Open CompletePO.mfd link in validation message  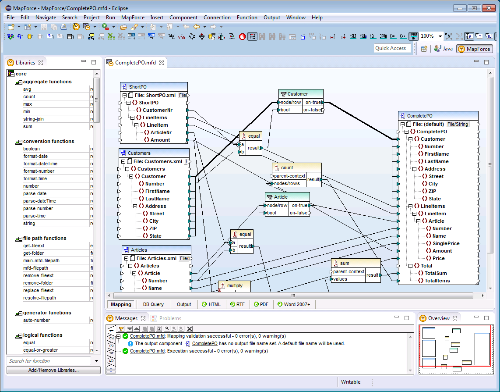click(147, 336)
